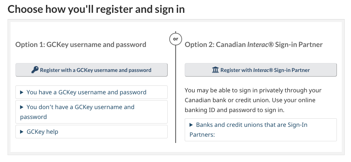Click the key icon on the GCKey button
This screenshot has width=351, height=162.
click(35, 70)
